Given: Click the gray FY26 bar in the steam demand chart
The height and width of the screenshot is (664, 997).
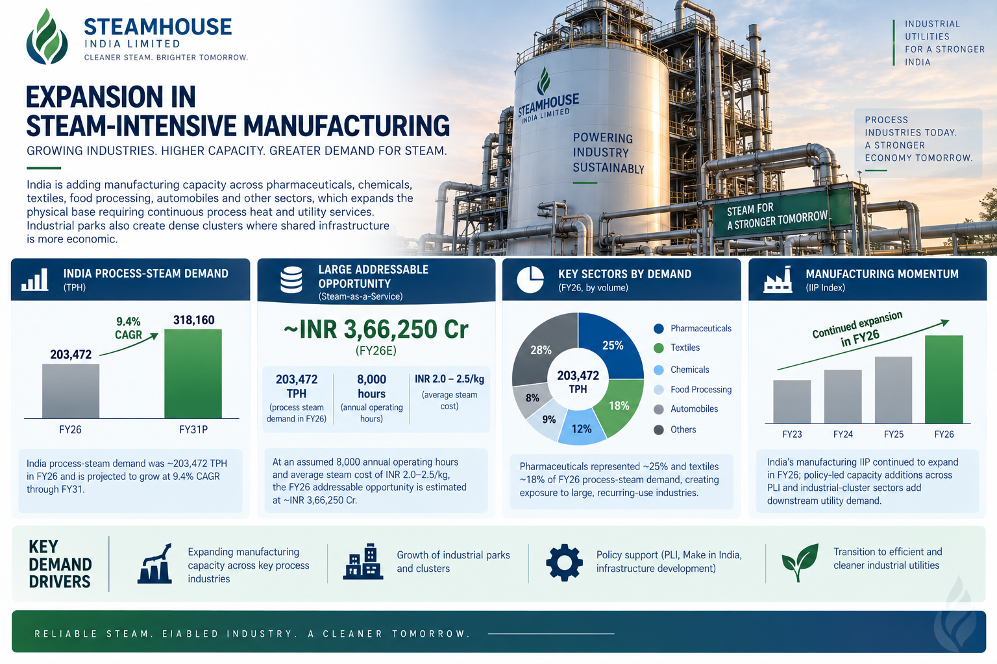Looking at the screenshot, I should pyautogui.click(x=71, y=391).
